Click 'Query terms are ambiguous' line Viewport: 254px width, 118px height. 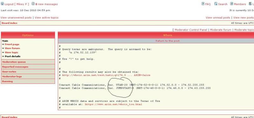pos(105,49)
